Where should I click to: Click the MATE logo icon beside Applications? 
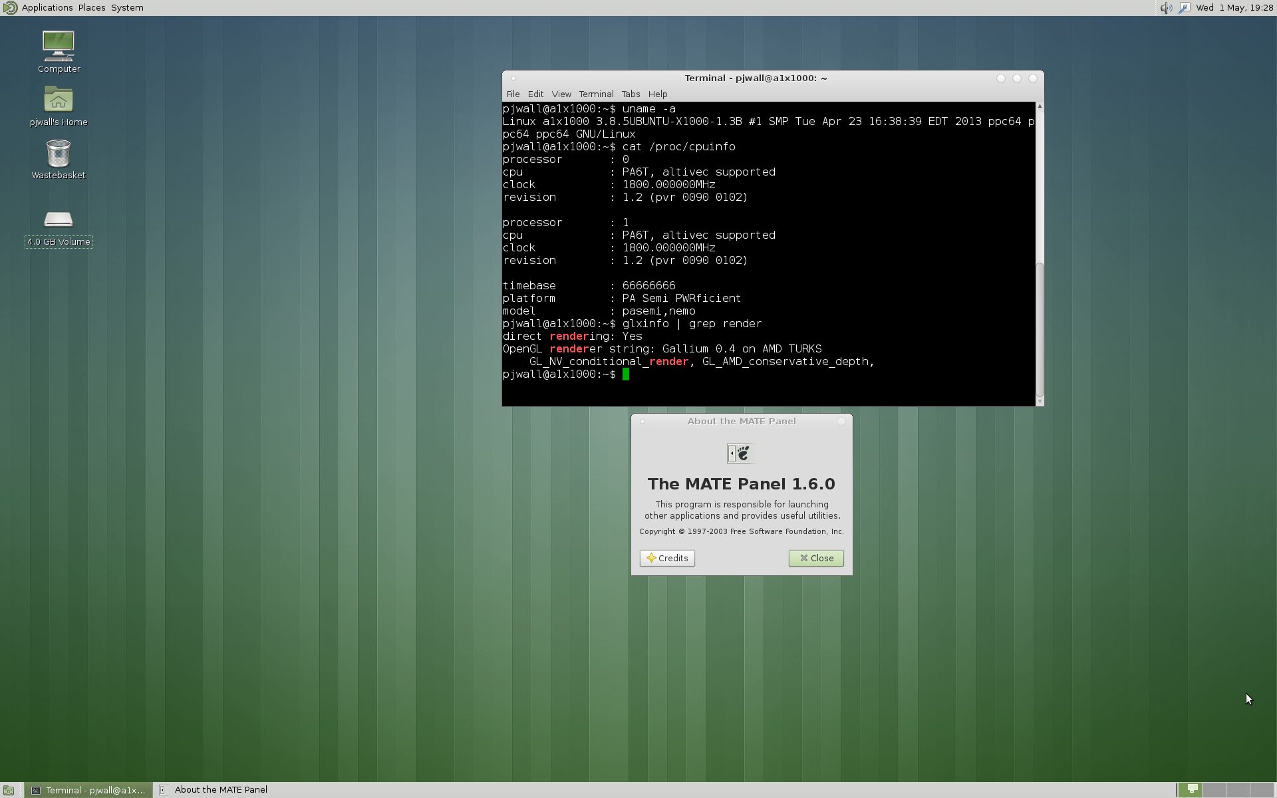(x=10, y=8)
